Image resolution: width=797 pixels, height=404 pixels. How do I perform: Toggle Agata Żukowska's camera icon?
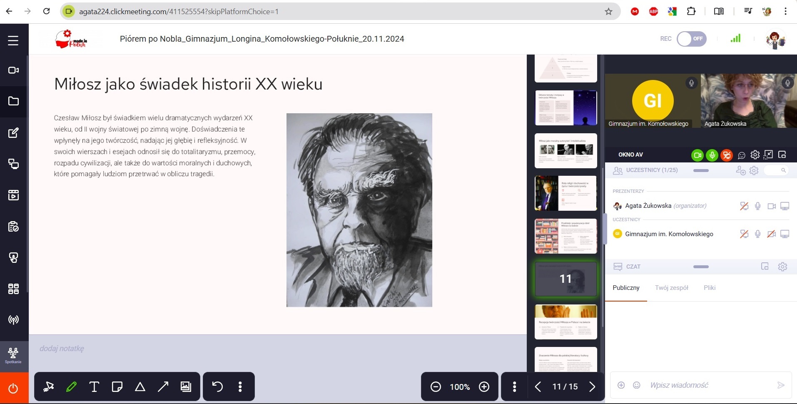772,206
